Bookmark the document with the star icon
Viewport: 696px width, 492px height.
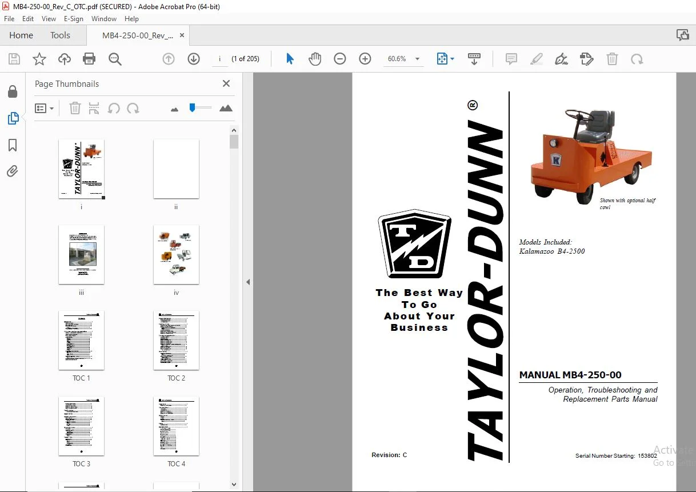39,59
